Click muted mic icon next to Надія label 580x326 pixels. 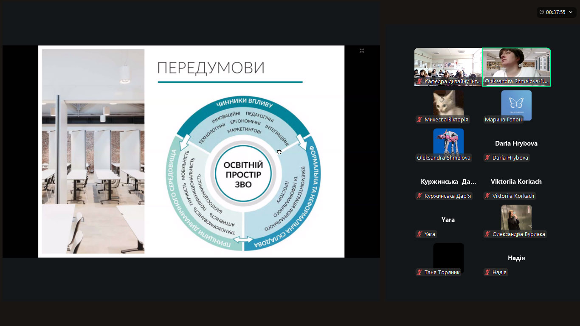coord(487,273)
